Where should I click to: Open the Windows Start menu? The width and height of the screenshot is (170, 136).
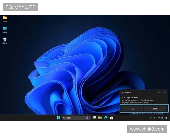coord(58,118)
